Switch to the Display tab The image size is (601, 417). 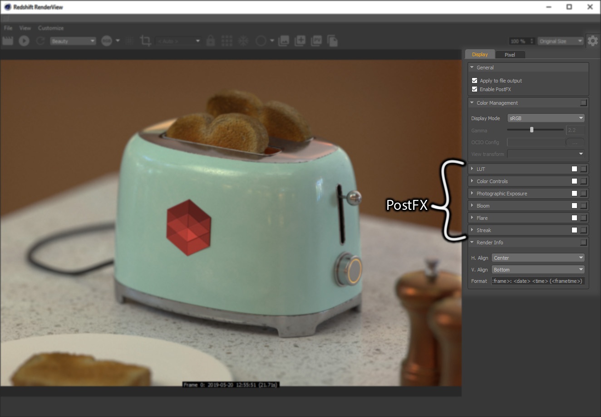pyautogui.click(x=480, y=54)
